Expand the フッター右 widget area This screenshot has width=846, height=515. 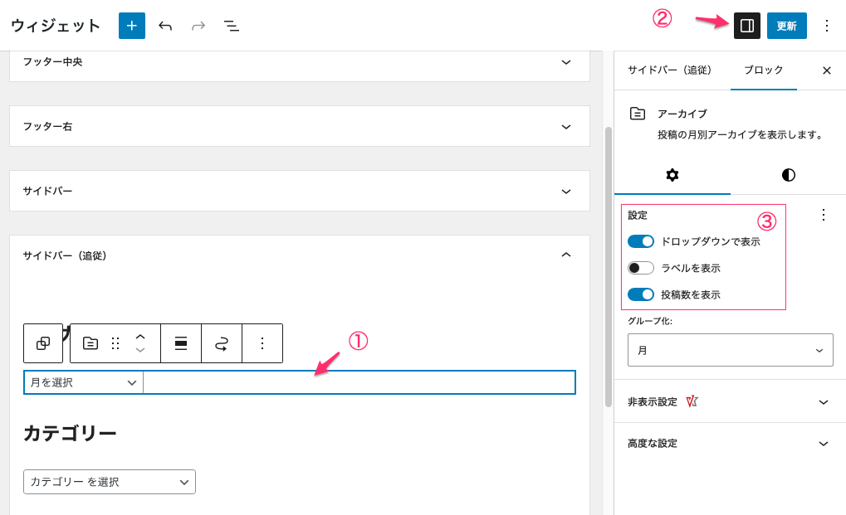tap(299, 127)
